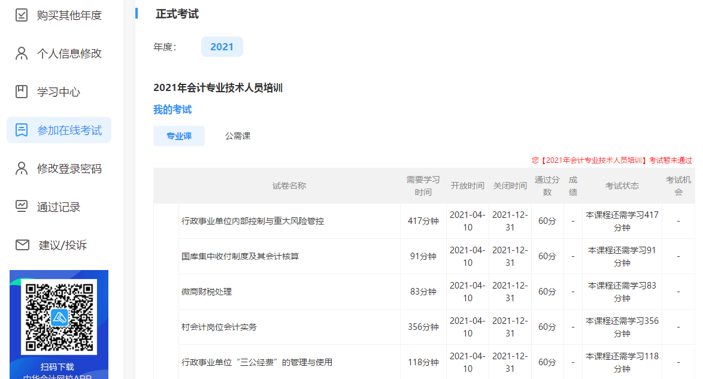Click the envelope icon beside 建议/投诉
Screen dimensions: 703x379
pyautogui.click(x=22, y=245)
